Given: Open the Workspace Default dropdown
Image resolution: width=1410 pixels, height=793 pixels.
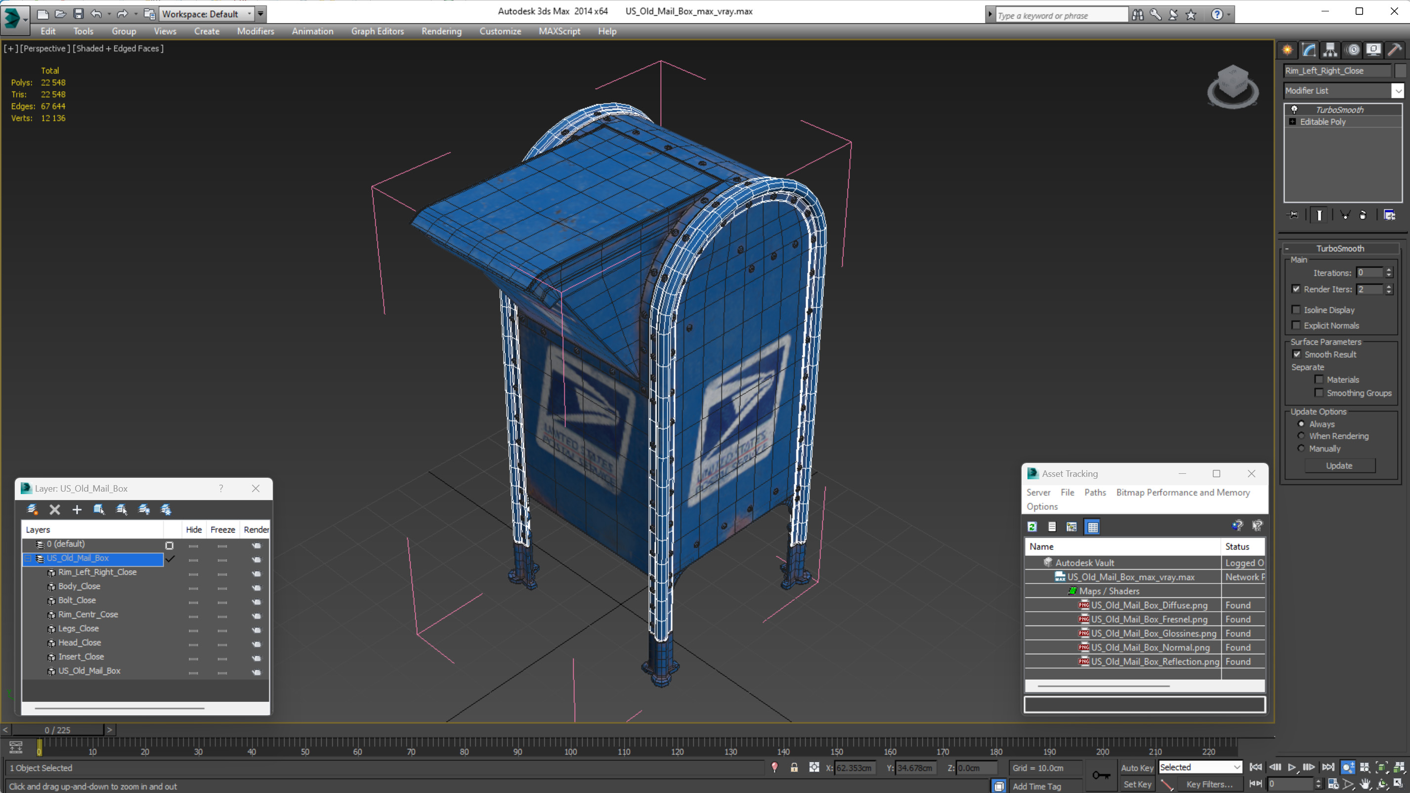Looking at the screenshot, I should coord(207,14).
